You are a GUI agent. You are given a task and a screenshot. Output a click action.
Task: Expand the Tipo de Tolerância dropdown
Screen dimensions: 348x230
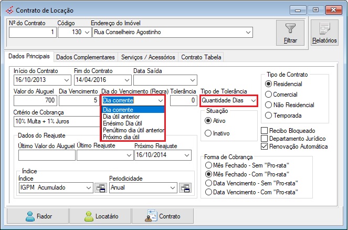point(253,100)
